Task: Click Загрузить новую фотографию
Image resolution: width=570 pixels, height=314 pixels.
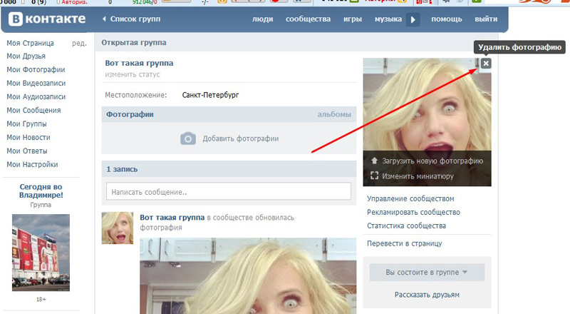Action: tap(432, 161)
